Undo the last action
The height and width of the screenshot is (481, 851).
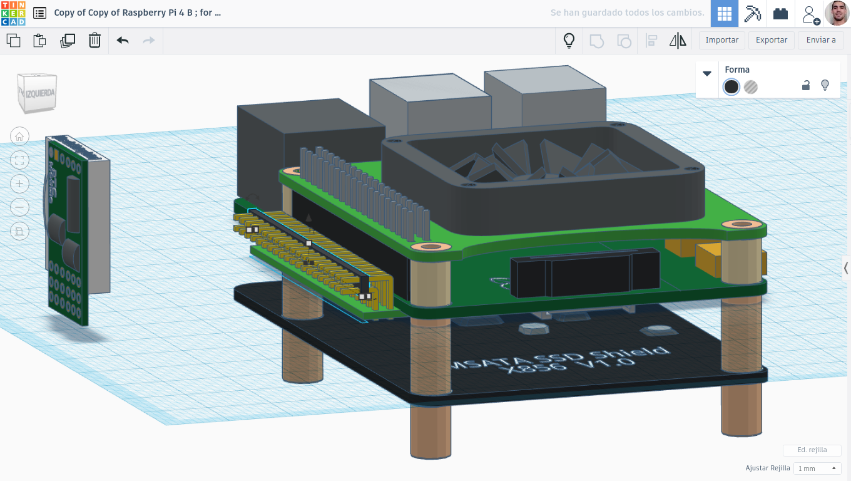[123, 40]
